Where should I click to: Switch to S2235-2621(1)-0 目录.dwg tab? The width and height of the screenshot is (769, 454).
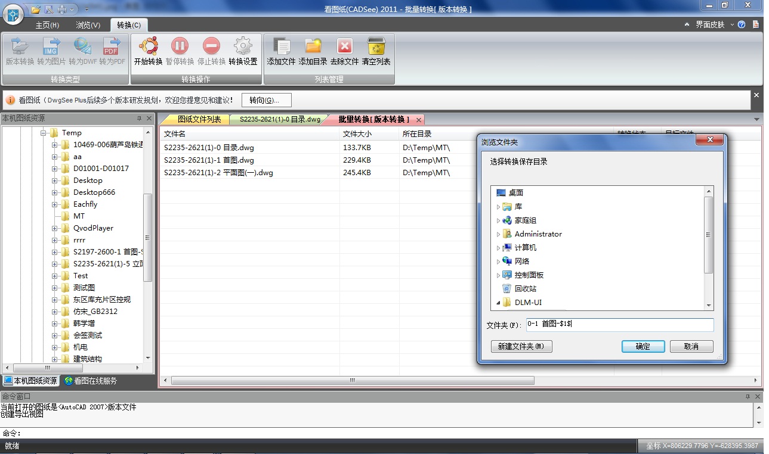(x=280, y=119)
